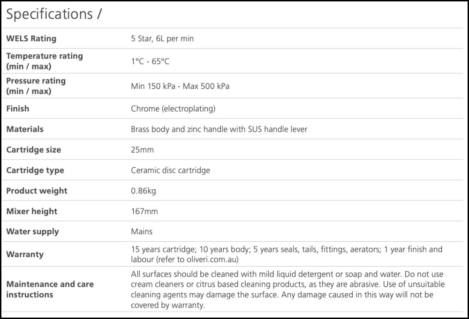Click the Cartridge size label
The width and height of the screenshot is (469, 319).
tap(34, 149)
